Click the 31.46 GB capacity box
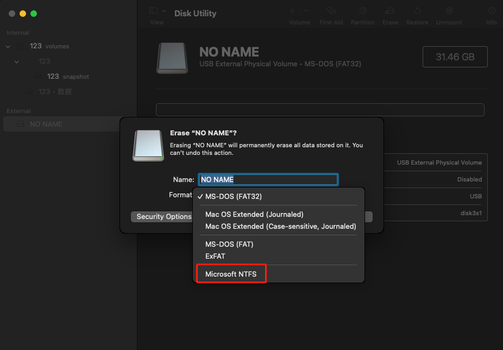Viewport: 503px width, 350px height. click(455, 57)
